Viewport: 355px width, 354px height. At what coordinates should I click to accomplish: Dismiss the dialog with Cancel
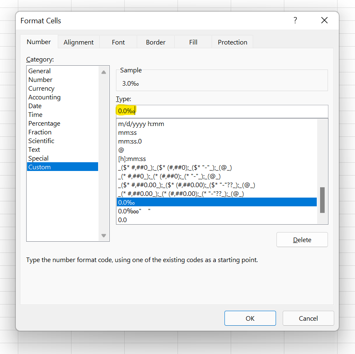tap(308, 318)
